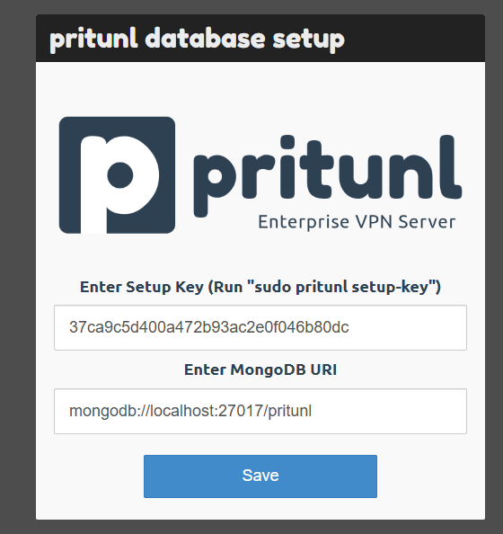Click empty space right of MongoDB URI value
This screenshot has width=503, height=534.
point(388,411)
